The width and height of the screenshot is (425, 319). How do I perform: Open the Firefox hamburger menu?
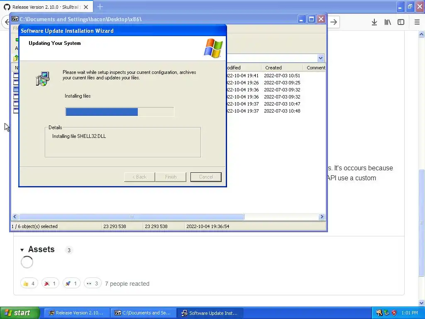[417, 22]
